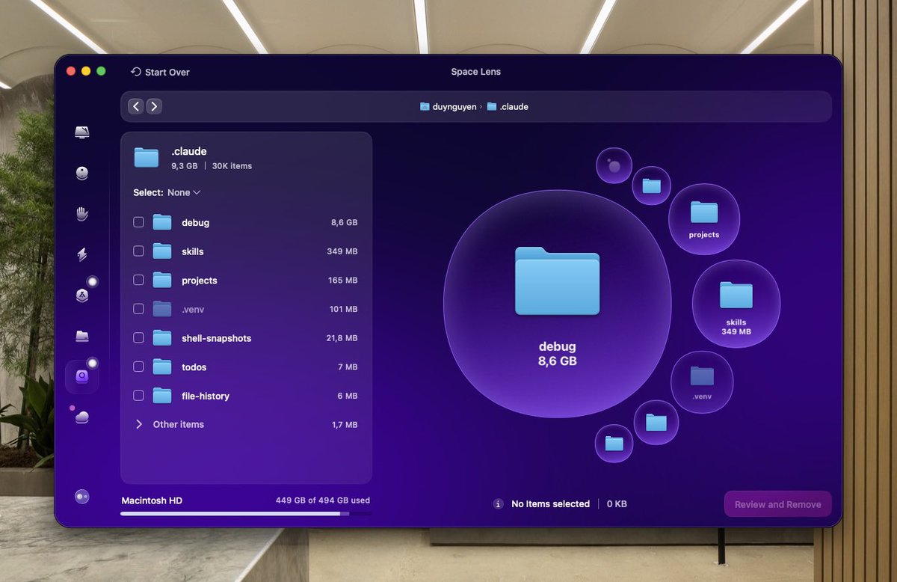This screenshot has height=582, width=897.
Task: Click the green full-screen window button
Action: coord(101,71)
